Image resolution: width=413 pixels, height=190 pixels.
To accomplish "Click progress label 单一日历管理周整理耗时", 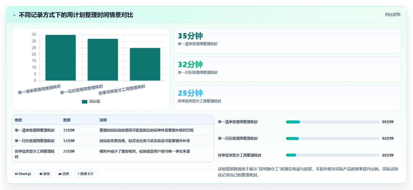I will point(238,139).
